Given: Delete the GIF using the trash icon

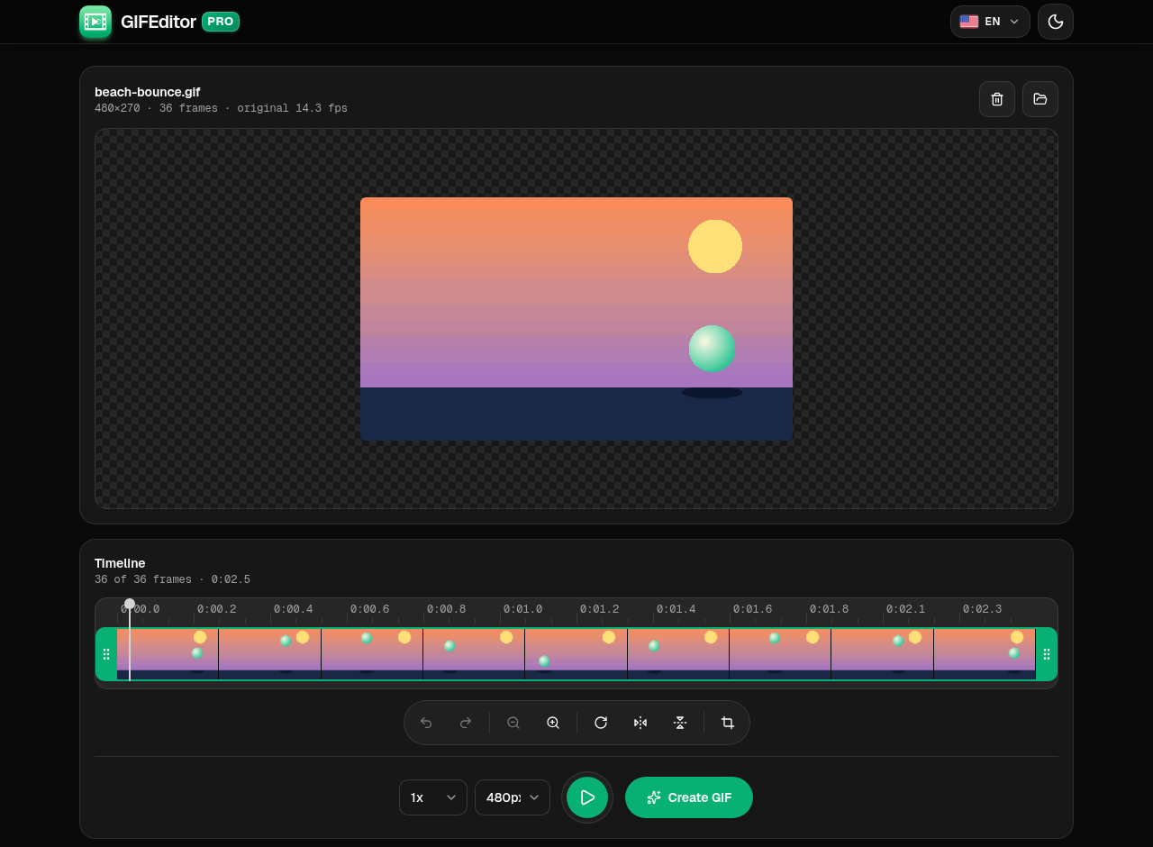Looking at the screenshot, I should [997, 99].
